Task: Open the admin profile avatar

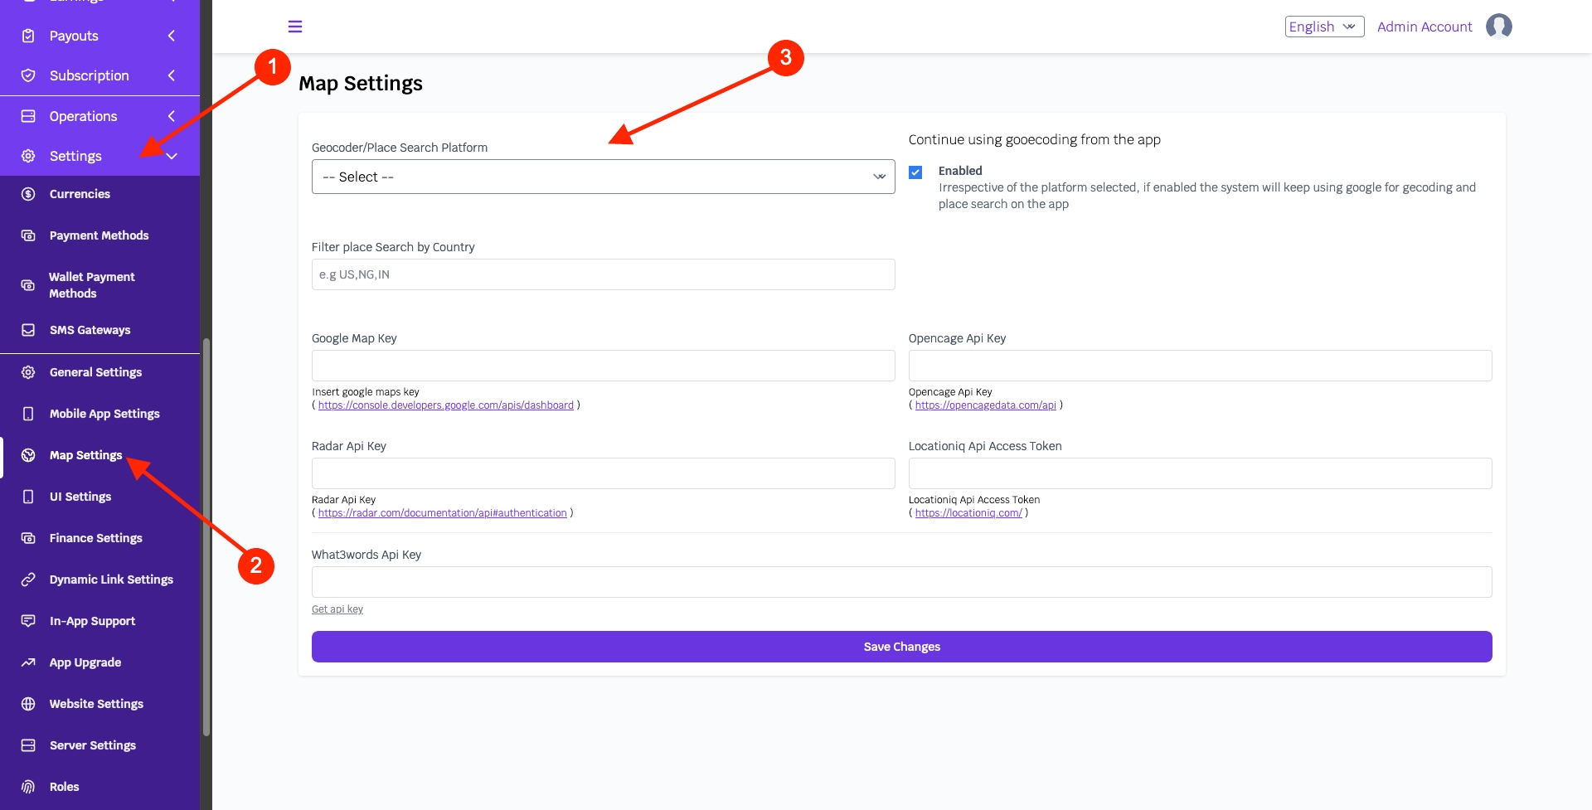Action: 1498,27
